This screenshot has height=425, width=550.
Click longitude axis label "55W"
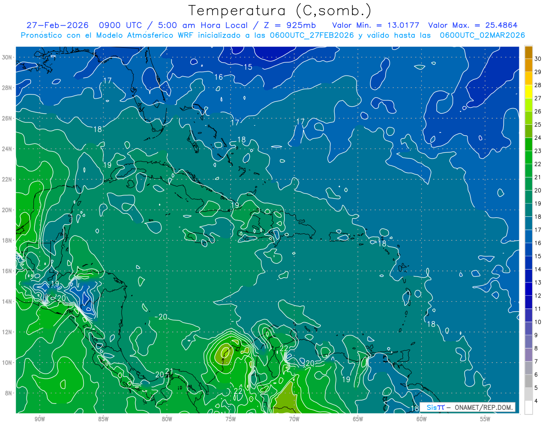(485, 419)
